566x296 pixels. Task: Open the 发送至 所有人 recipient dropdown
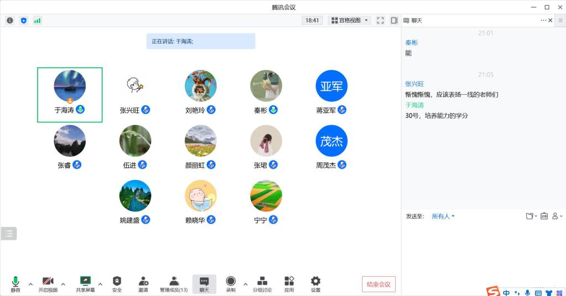443,217
